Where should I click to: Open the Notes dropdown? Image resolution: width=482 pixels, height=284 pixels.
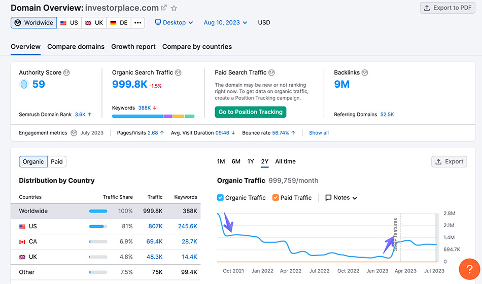point(341,198)
